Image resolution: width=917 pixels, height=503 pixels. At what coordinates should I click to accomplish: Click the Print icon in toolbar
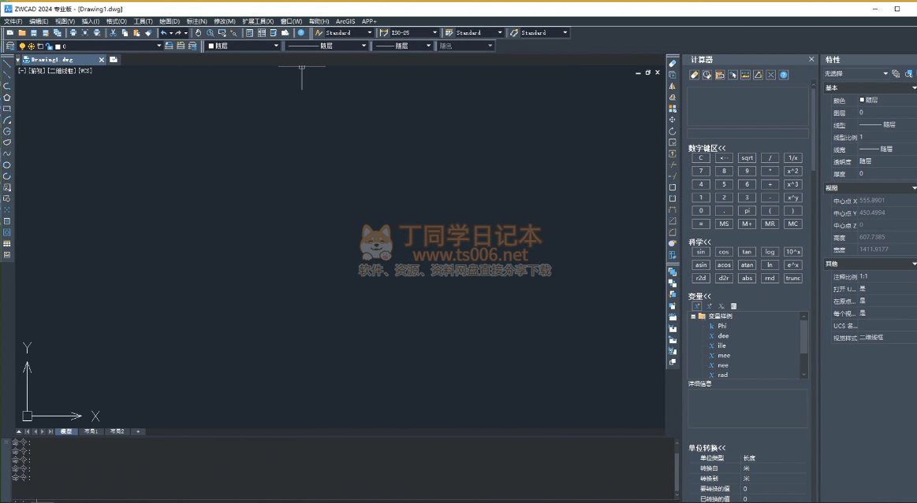click(73, 33)
